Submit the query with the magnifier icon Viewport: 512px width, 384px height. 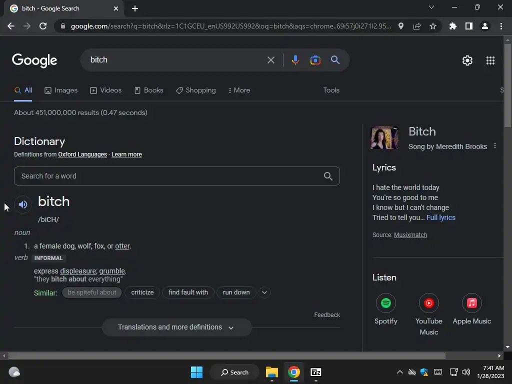[335, 60]
